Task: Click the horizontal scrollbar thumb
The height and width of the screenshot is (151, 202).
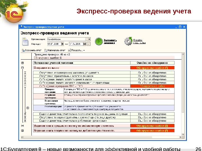Action: 88,137
